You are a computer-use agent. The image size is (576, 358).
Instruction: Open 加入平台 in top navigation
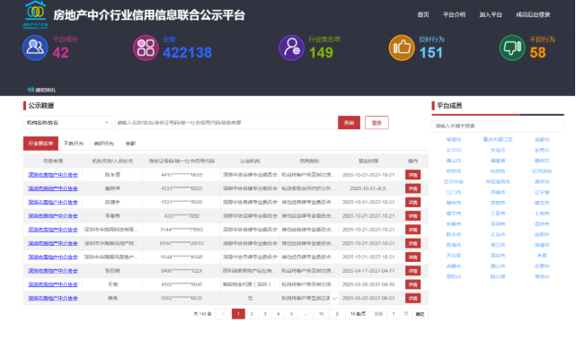pyautogui.click(x=491, y=14)
